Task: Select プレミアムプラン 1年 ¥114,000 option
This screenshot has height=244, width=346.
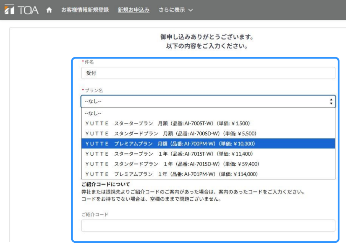Action: click(208, 174)
